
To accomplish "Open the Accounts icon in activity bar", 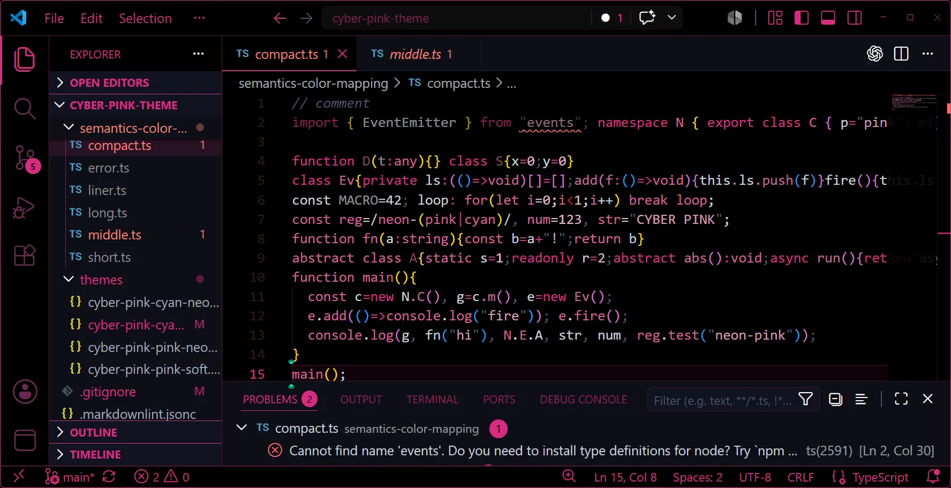I will [x=25, y=392].
